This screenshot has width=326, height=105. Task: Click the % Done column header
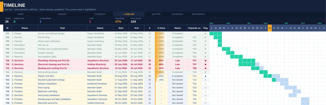[x=161, y=28]
